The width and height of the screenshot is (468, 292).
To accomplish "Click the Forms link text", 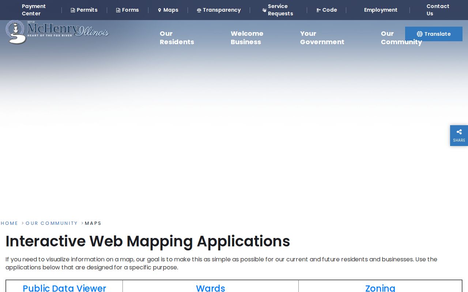I will [131, 10].
